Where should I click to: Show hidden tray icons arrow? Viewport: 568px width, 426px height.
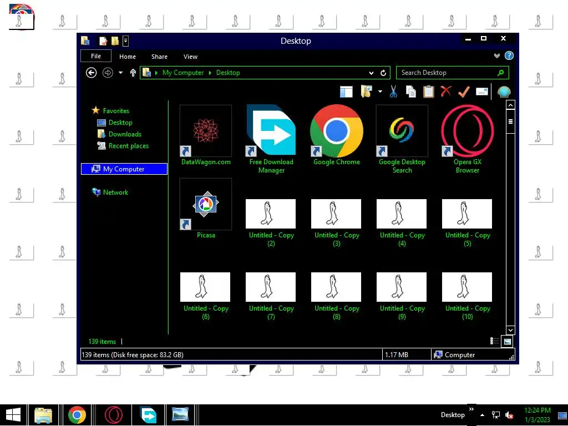click(482, 415)
